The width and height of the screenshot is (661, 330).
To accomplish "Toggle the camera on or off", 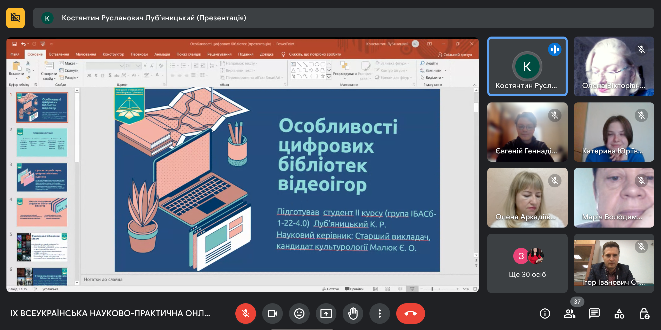I will click(x=272, y=313).
